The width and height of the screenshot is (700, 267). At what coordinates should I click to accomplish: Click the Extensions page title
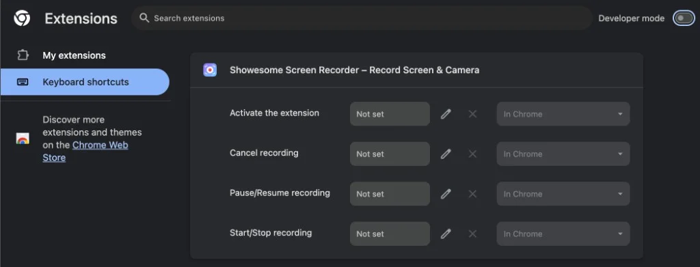click(81, 18)
